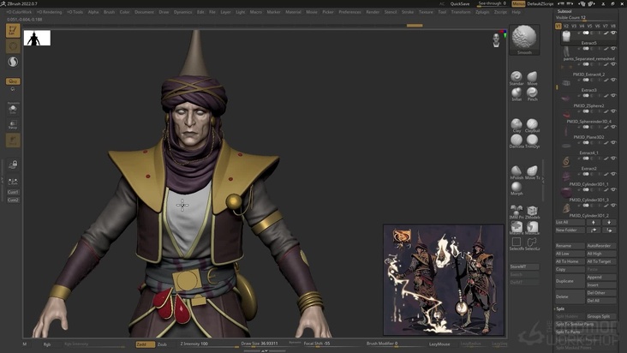Click the move-into-folder up arrow
The height and width of the screenshot is (353, 627).
(594, 230)
